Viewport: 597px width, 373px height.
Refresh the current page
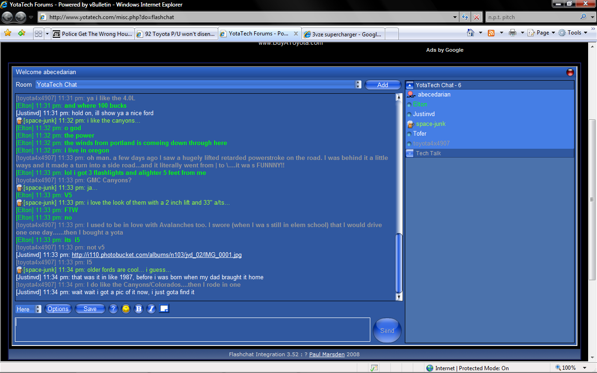(x=465, y=17)
